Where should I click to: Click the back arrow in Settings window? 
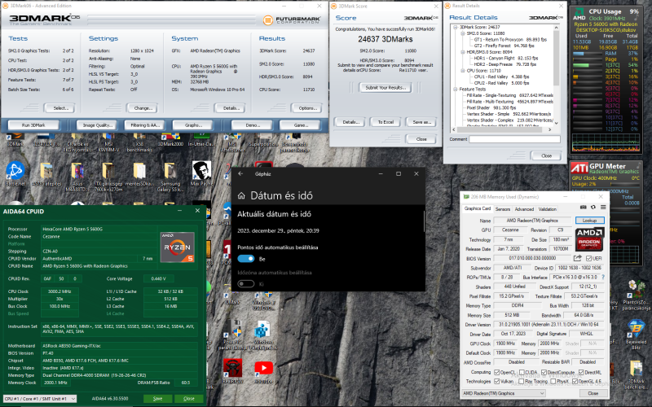(x=240, y=173)
